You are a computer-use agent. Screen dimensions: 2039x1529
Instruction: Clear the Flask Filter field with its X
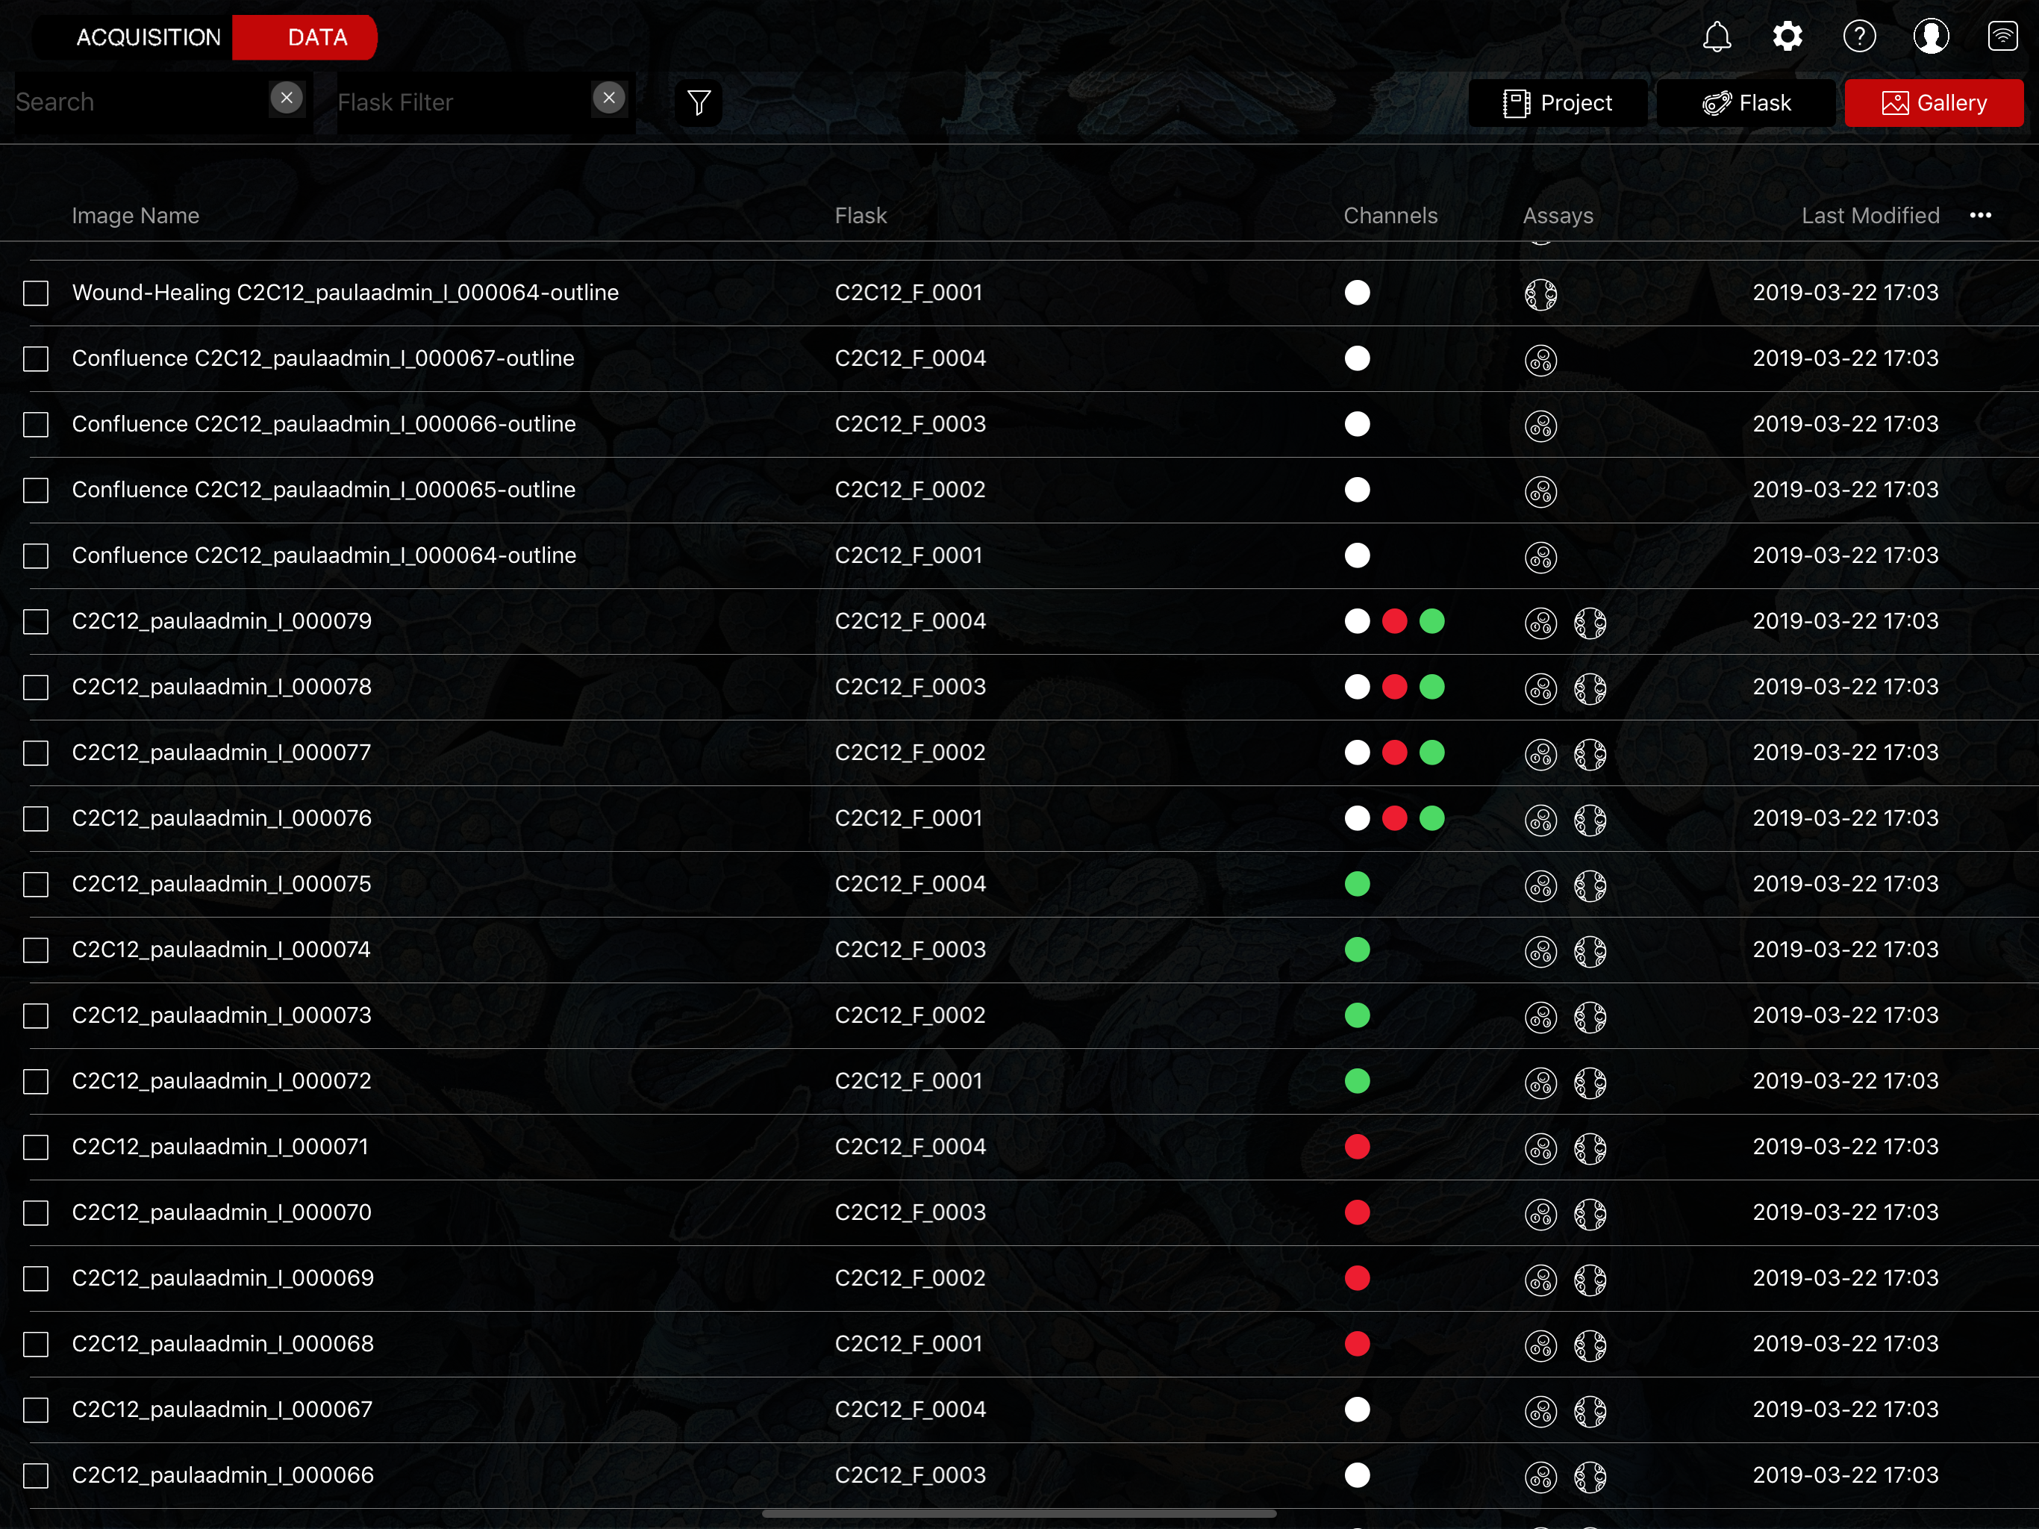(x=608, y=98)
